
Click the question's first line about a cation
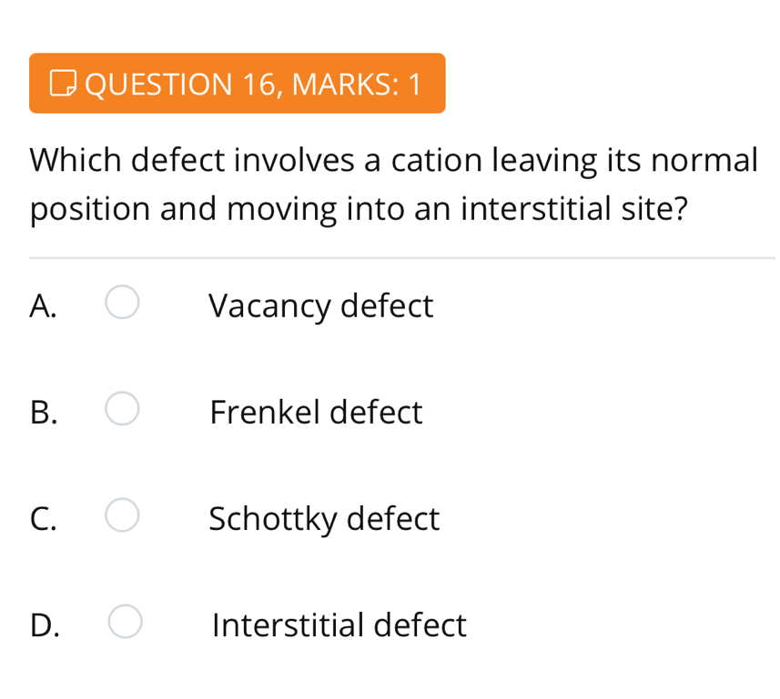tap(393, 160)
